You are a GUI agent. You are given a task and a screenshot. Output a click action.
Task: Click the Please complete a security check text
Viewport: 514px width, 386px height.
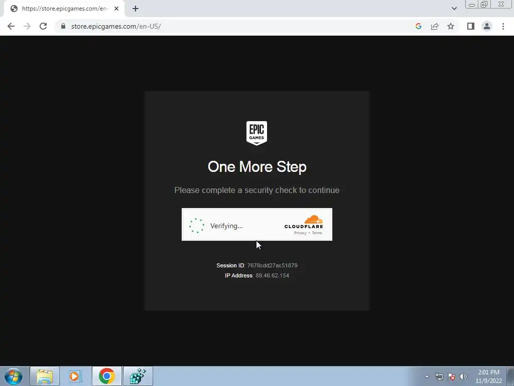click(257, 190)
